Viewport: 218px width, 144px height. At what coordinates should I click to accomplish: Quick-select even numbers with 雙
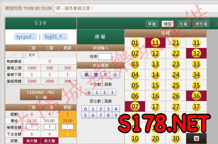pyautogui.click(x=96, y=75)
